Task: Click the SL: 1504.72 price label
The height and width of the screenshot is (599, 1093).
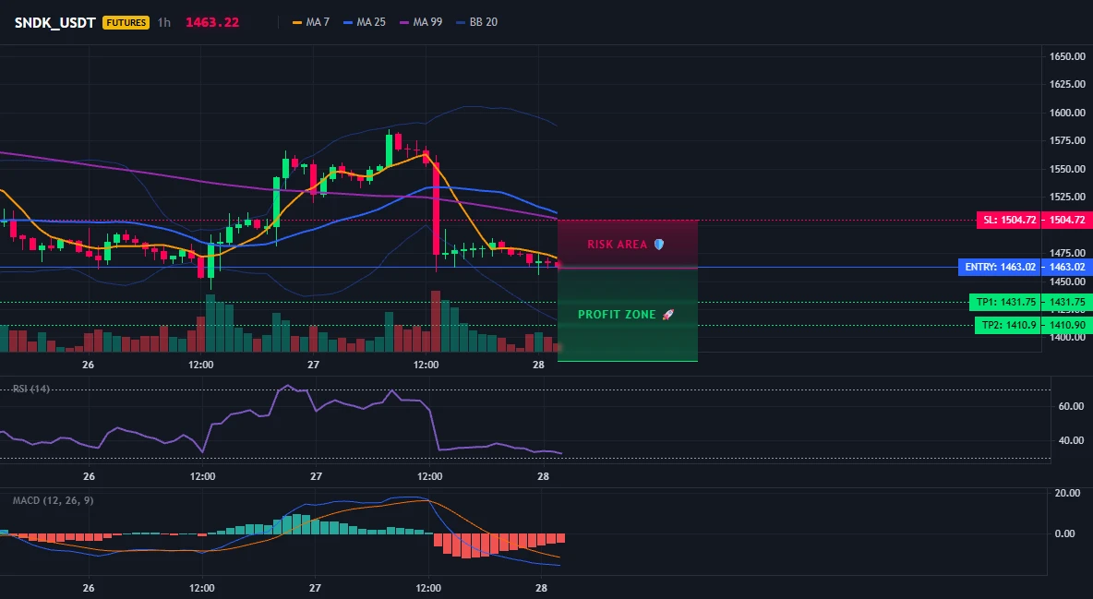Action: (1009, 220)
